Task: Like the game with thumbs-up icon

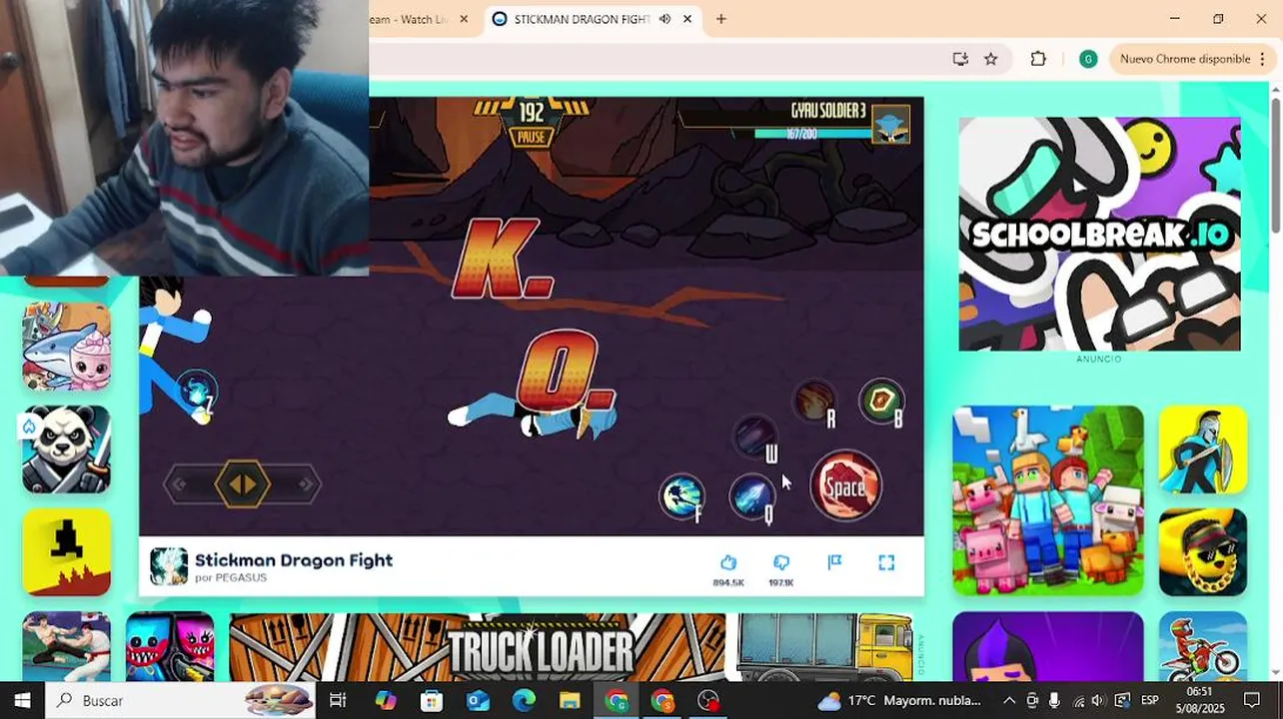Action: click(728, 563)
